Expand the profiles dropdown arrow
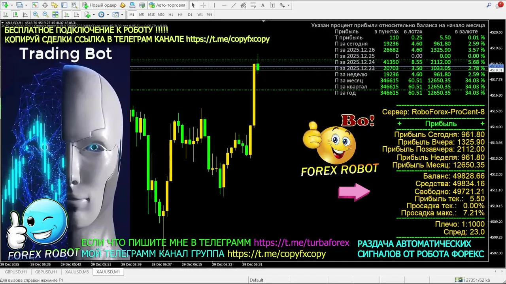506x284 pixels. 26,5
